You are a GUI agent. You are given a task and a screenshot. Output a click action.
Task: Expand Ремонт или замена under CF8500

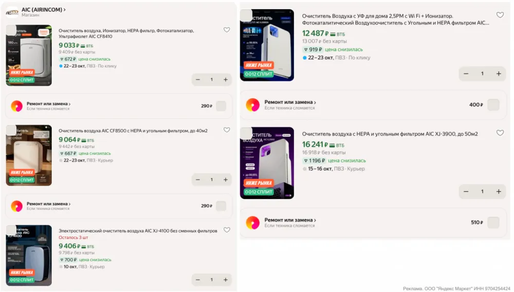click(48, 204)
